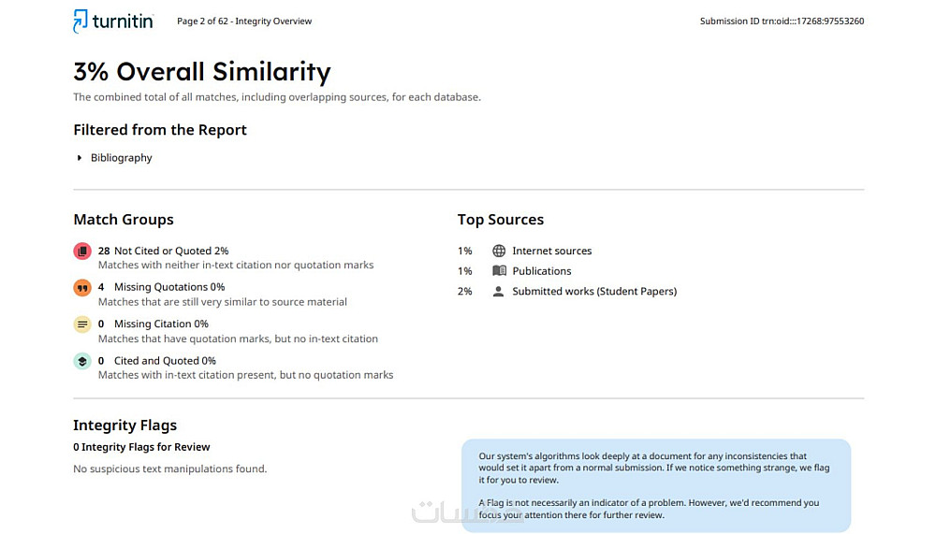The height and width of the screenshot is (534, 936).
Task: Open Submitted works (Student Papers) entry
Action: 593,292
